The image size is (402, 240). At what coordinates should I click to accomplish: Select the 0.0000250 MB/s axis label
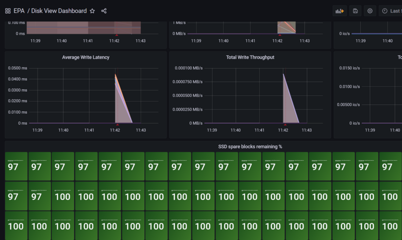click(187, 109)
